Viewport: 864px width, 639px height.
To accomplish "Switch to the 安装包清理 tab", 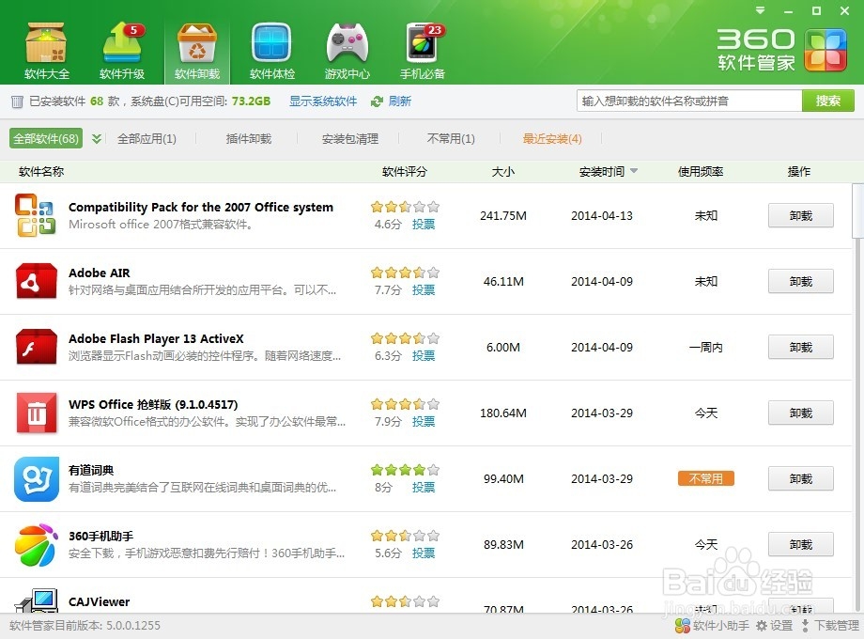I will pos(350,139).
